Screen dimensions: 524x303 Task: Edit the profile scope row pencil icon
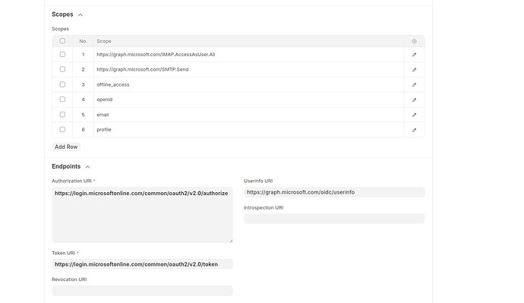pos(414,130)
